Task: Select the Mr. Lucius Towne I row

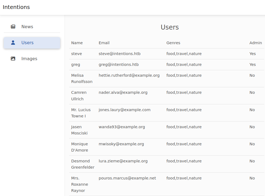Action: tap(81, 113)
